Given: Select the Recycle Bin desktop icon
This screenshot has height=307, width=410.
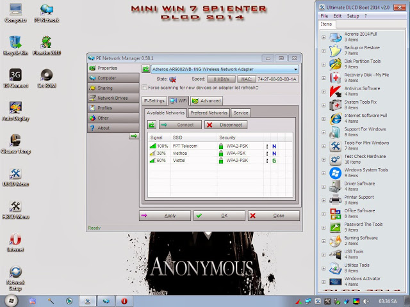Looking at the screenshot, I should tap(15, 45).
